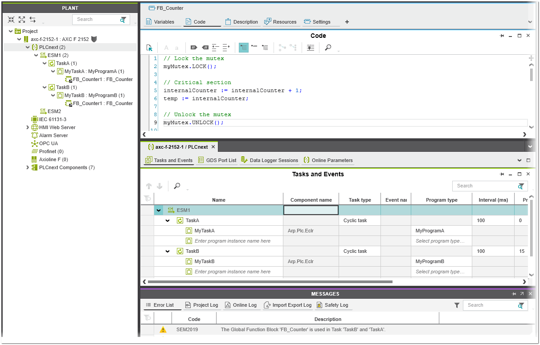The width and height of the screenshot is (540, 345).
Task: Collapse the TaskA node in the PLANT tree
Action: (x=45, y=63)
